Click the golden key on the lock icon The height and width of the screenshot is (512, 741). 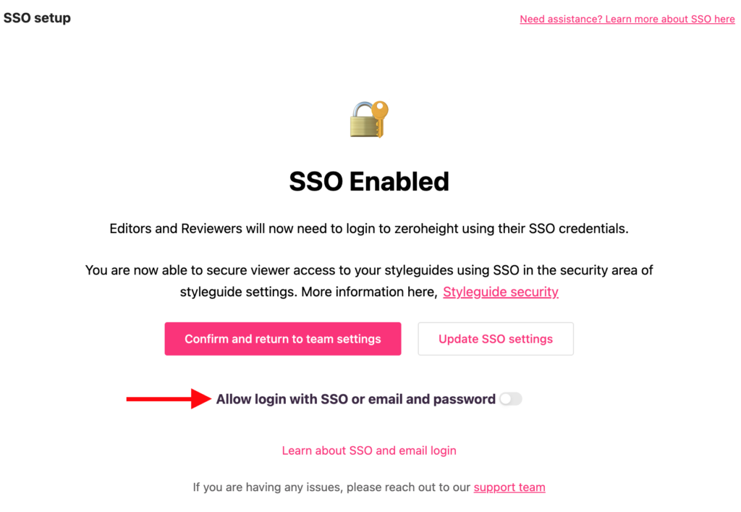380,118
